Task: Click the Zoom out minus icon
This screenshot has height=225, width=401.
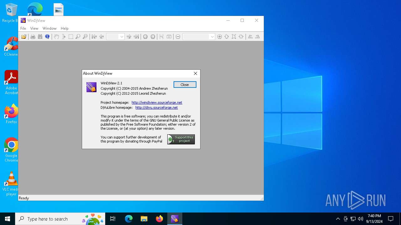Action: point(178,37)
